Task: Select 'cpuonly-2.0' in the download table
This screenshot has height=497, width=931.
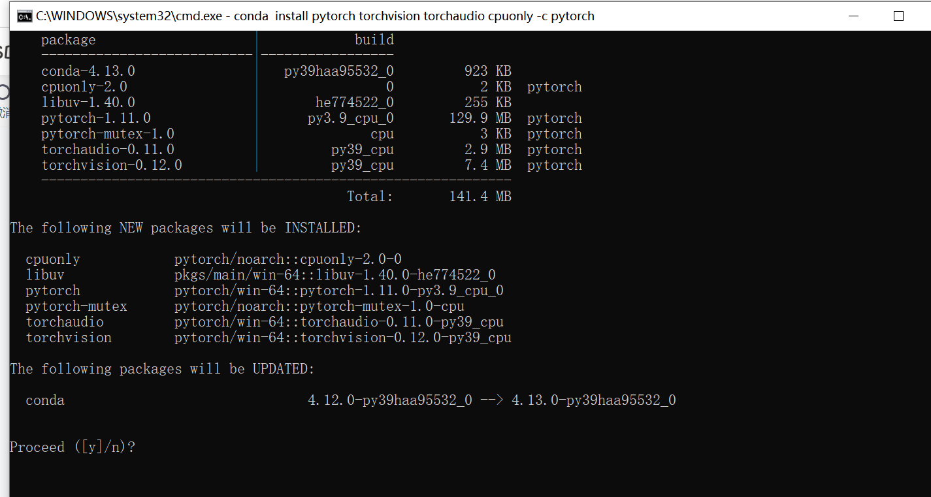Action: coord(84,87)
